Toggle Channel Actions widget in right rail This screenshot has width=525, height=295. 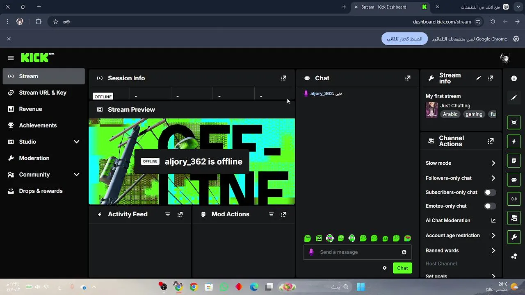pyautogui.click(x=514, y=218)
